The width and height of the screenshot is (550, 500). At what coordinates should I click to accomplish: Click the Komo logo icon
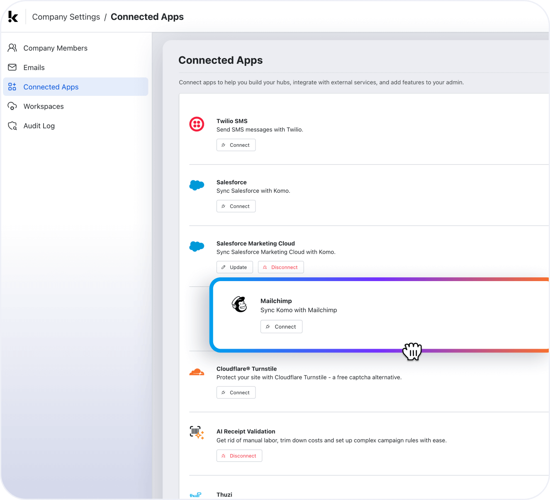(13, 17)
